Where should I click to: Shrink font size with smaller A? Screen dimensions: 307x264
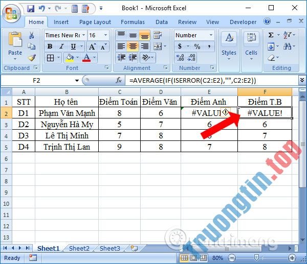[103, 46]
